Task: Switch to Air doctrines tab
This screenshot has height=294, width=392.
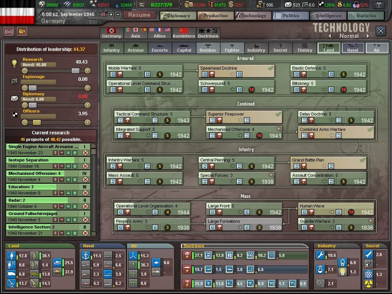Action: [377, 48]
